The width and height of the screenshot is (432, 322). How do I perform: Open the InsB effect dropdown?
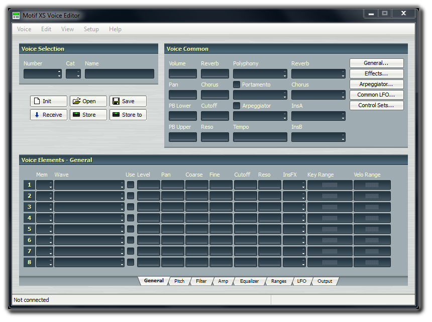(318, 137)
